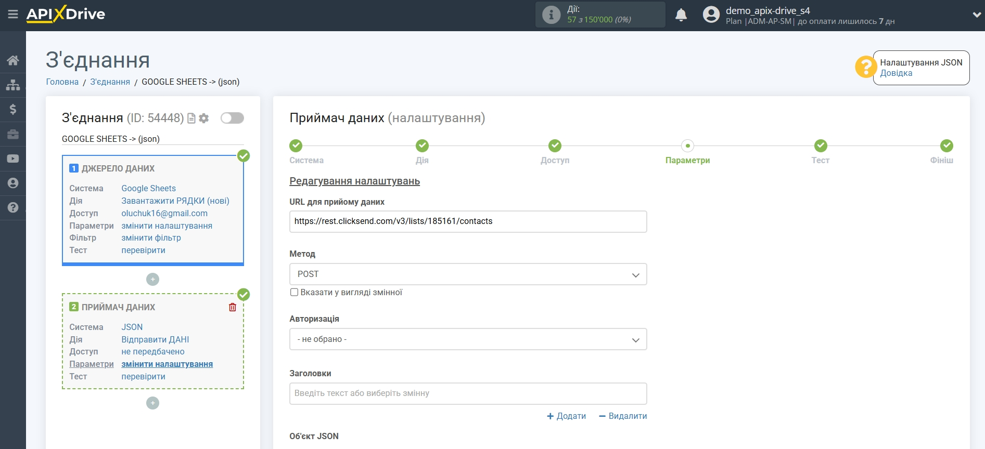This screenshot has width=985, height=449.
Task: Open the Google Sheets system link
Action: [x=149, y=188]
